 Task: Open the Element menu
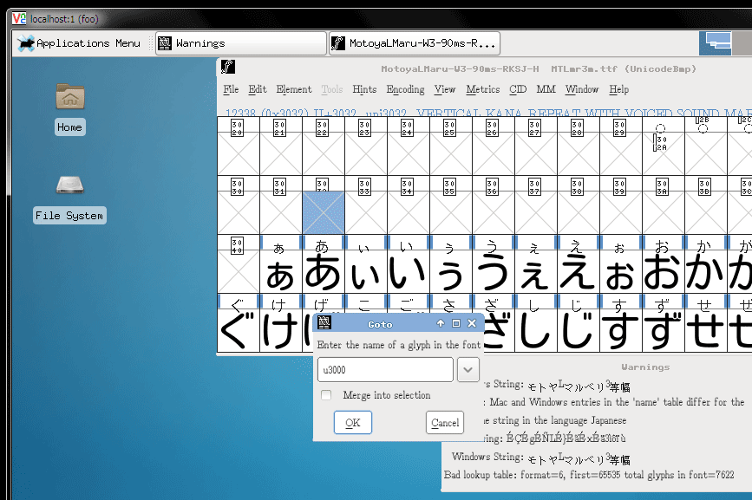pos(294,89)
